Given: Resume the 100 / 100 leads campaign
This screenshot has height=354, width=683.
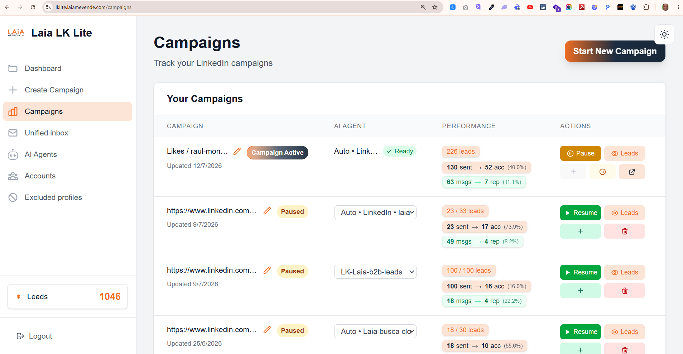Looking at the screenshot, I should click(x=581, y=272).
